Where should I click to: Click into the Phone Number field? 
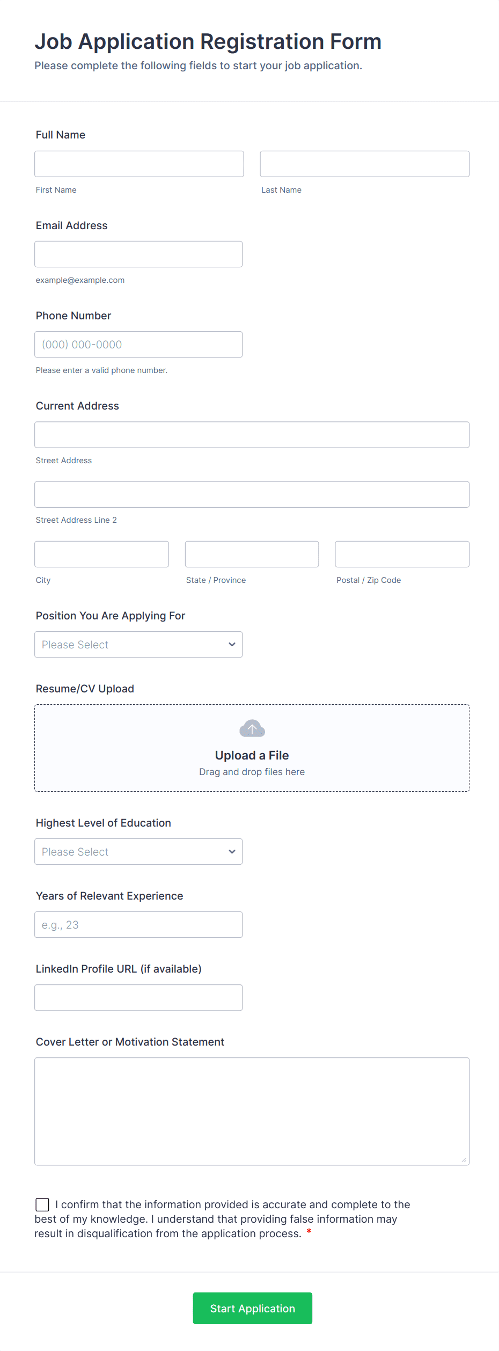pyautogui.click(x=138, y=345)
